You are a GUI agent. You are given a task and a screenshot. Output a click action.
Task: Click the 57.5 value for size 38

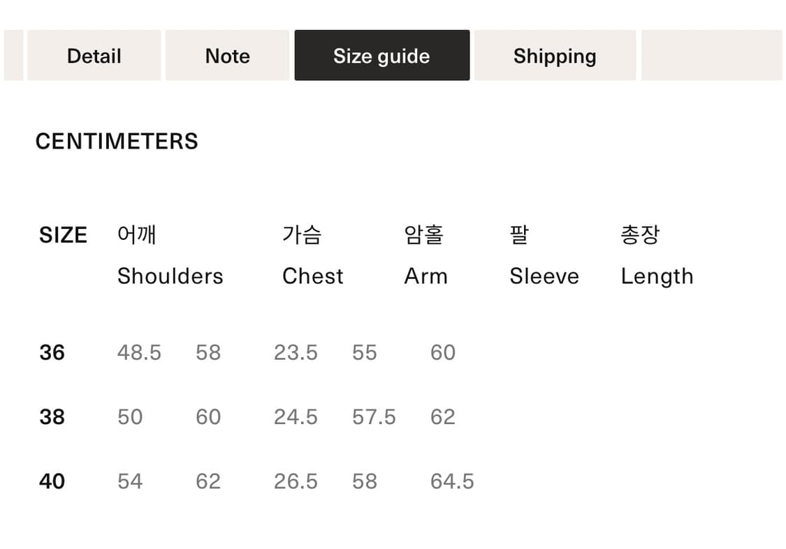[374, 416]
